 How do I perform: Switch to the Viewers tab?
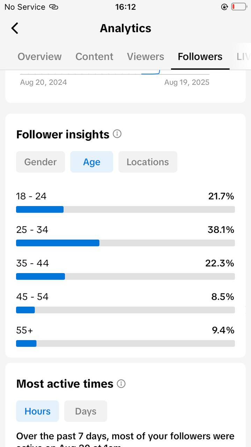point(145,57)
